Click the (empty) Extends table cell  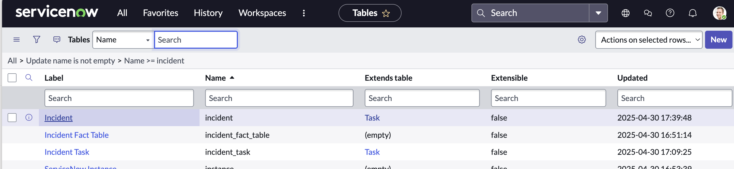coord(377,135)
